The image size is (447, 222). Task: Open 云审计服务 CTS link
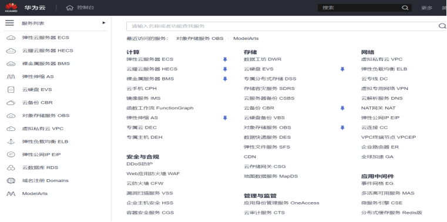tap(264, 213)
